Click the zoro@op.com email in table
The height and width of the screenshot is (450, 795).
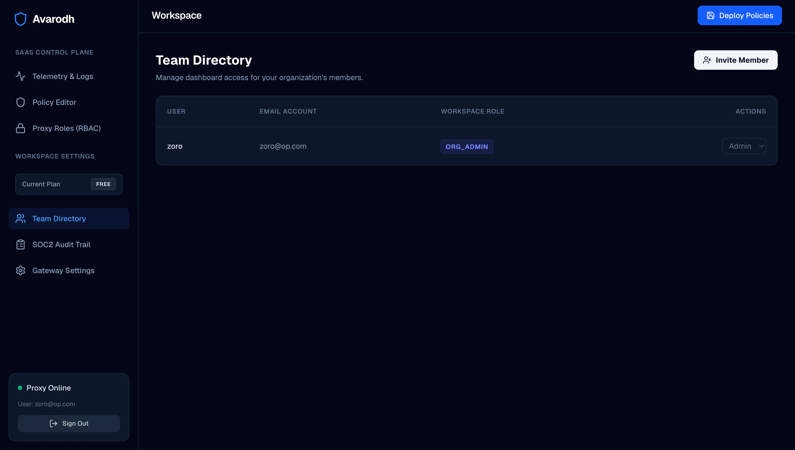pyautogui.click(x=283, y=146)
